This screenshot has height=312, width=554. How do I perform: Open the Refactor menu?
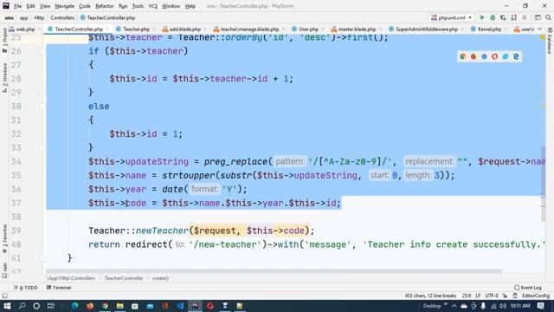104,6
